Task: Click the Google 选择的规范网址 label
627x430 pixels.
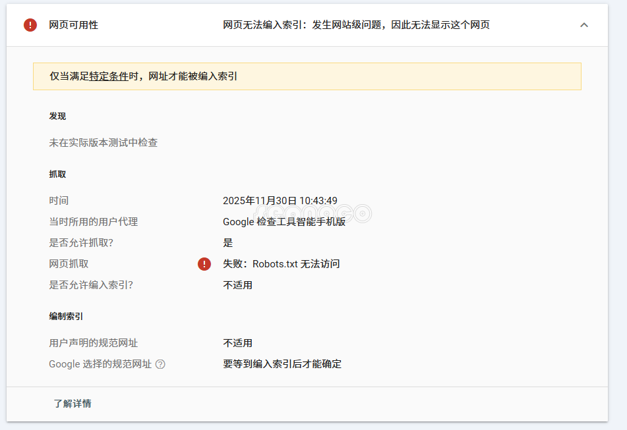Action: [100, 364]
